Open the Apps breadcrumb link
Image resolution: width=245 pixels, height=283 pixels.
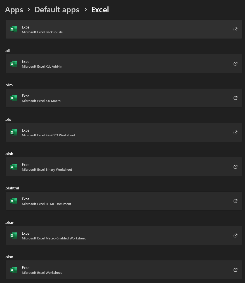14,9
